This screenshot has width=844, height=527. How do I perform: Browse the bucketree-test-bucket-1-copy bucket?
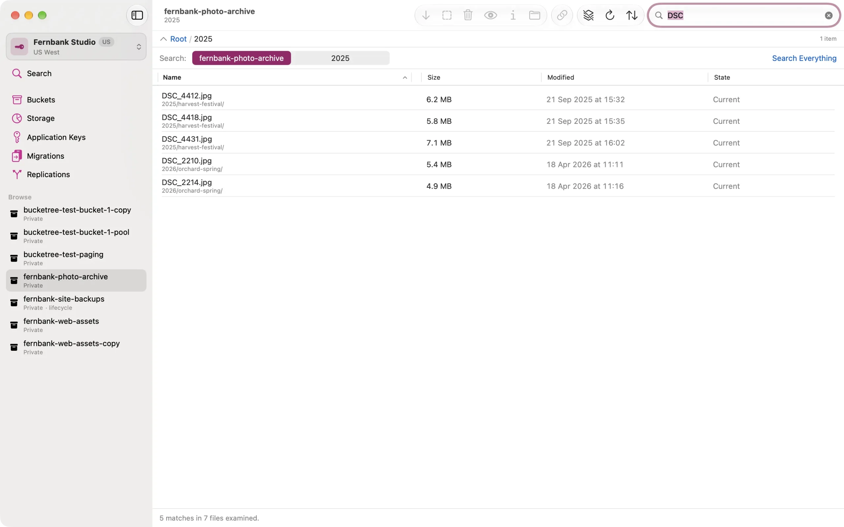76,214
